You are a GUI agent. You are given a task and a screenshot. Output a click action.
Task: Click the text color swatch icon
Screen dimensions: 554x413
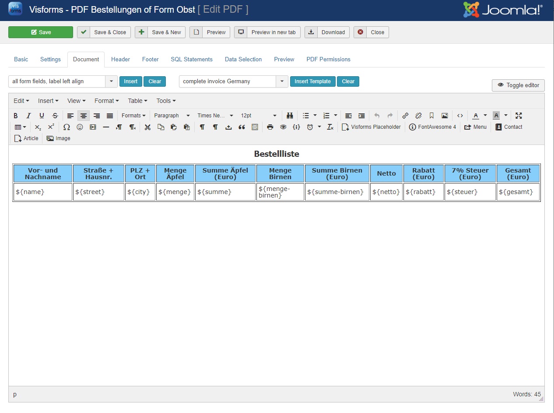[x=475, y=116]
